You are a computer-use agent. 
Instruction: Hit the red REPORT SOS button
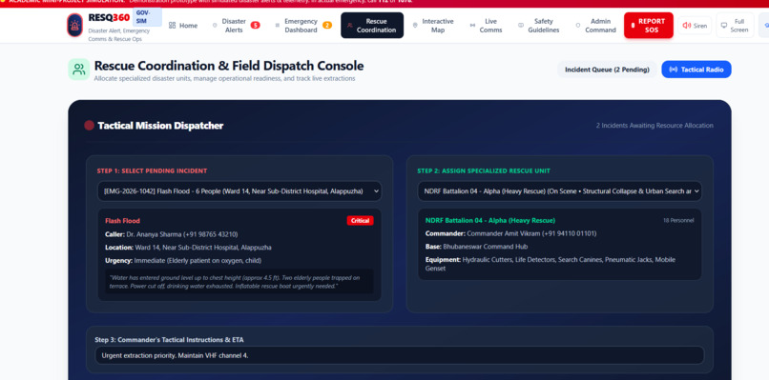point(649,26)
